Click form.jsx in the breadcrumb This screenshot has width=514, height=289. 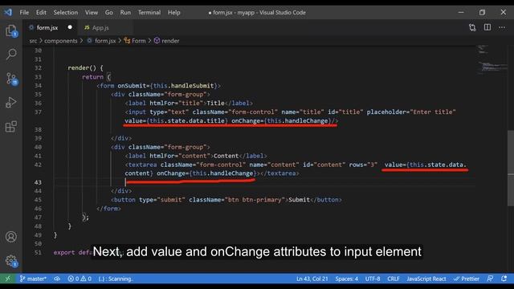tap(101, 41)
